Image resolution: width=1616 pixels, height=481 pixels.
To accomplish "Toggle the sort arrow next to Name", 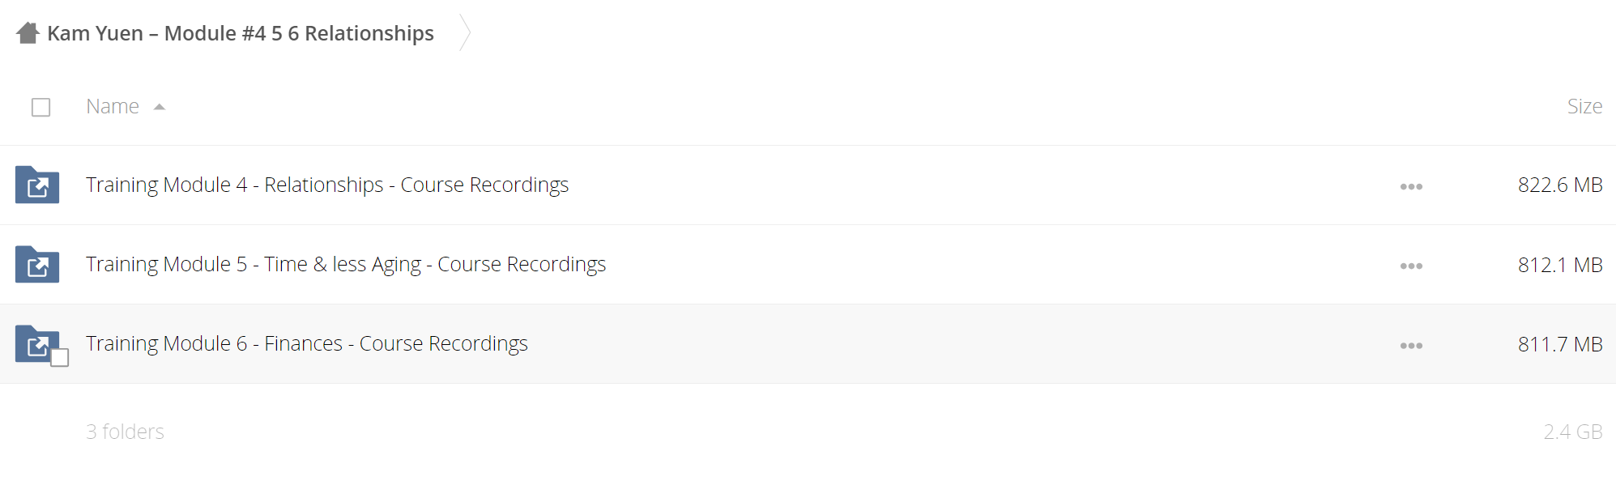I will [x=160, y=107].
